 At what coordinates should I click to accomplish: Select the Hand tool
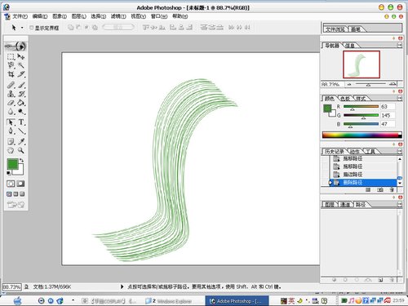[11, 150]
